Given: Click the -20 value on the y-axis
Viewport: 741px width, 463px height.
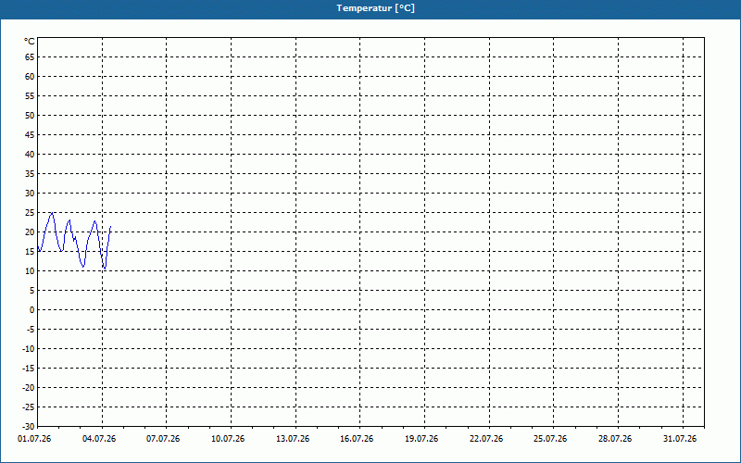Looking at the screenshot, I should 29,387.
